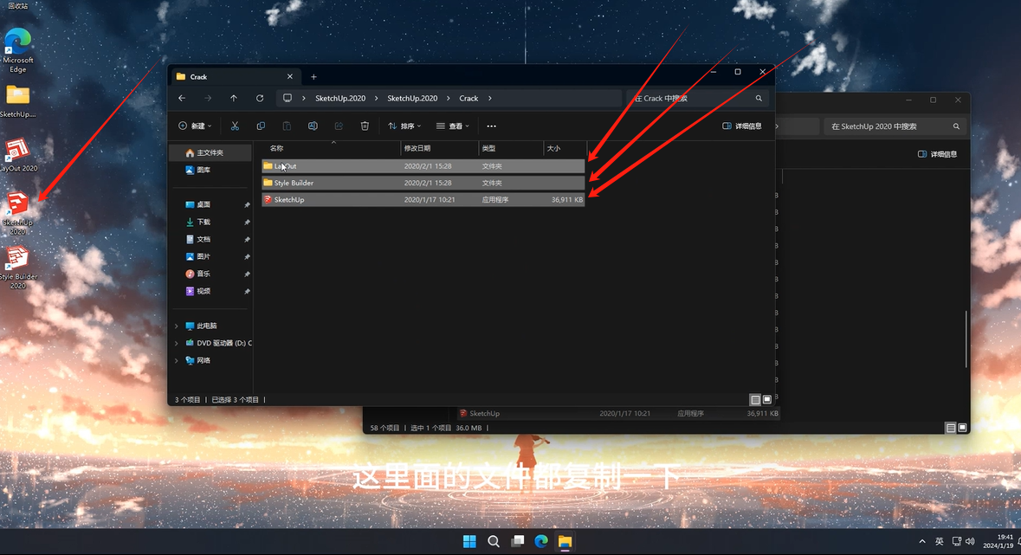Select SketchUp application file row

click(423, 199)
